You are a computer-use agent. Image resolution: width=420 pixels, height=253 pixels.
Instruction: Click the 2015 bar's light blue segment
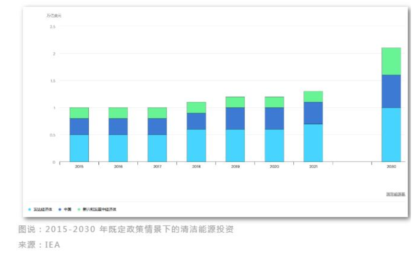(x=79, y=148)
